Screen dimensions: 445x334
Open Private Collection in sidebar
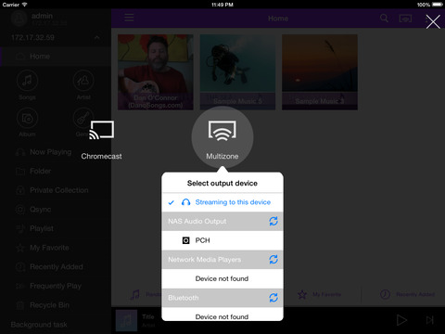click(56, 190)
